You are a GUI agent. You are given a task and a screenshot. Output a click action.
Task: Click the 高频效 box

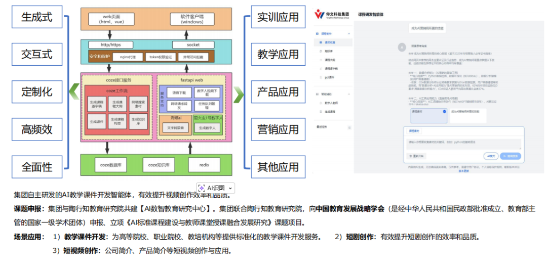(x=37, y=129)
